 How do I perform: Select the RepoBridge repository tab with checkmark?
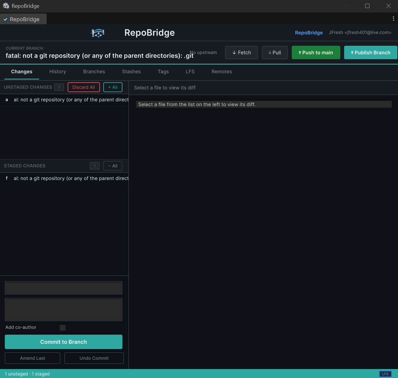(23, 19)
